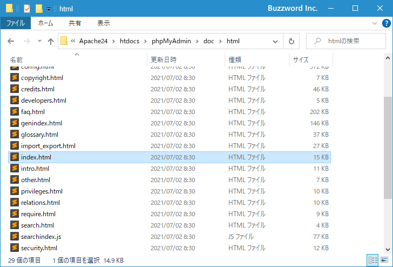Select the file name import_export.html

click(48, 146)
